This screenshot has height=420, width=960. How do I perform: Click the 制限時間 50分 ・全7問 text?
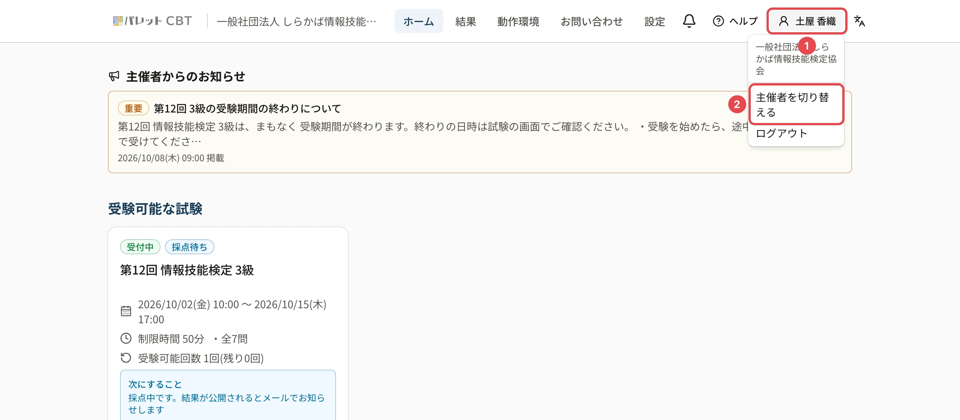click(193, 339)
